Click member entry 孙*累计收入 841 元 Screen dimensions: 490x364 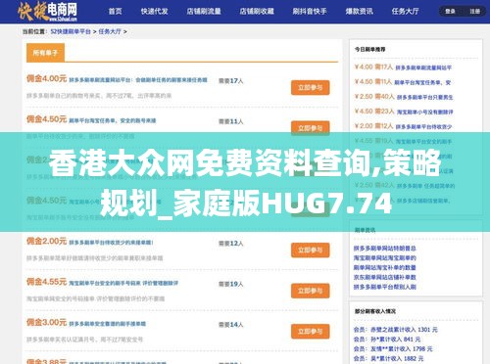pyautogui.click(x=387, y=340)
